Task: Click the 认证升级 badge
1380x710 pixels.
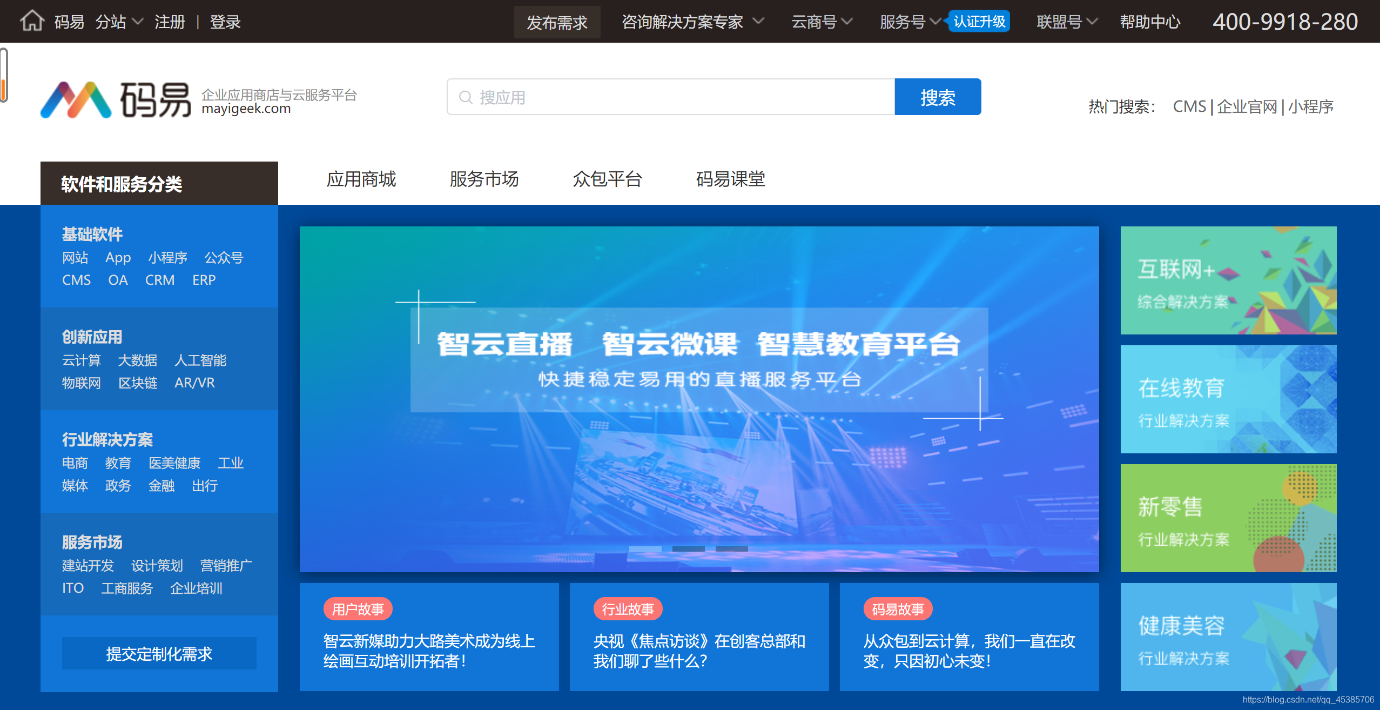Action: tap(979, 22)
